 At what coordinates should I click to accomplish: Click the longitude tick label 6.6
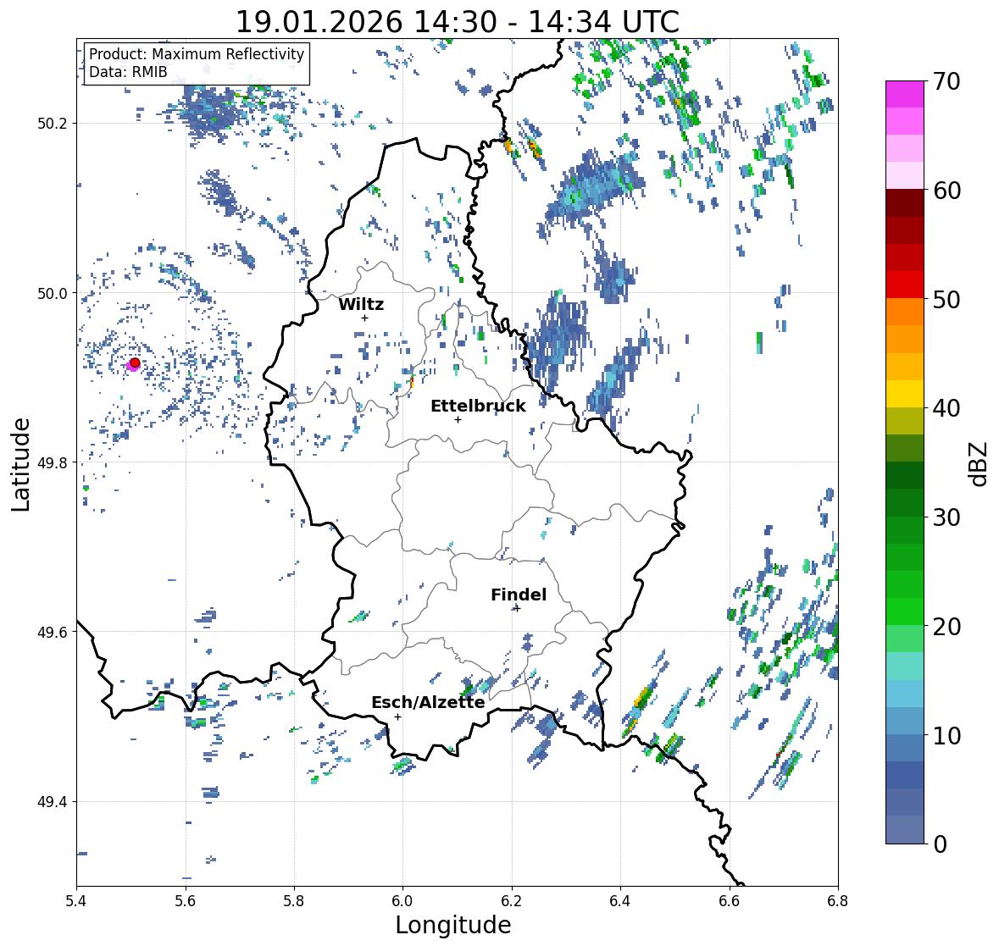[729, 900]
